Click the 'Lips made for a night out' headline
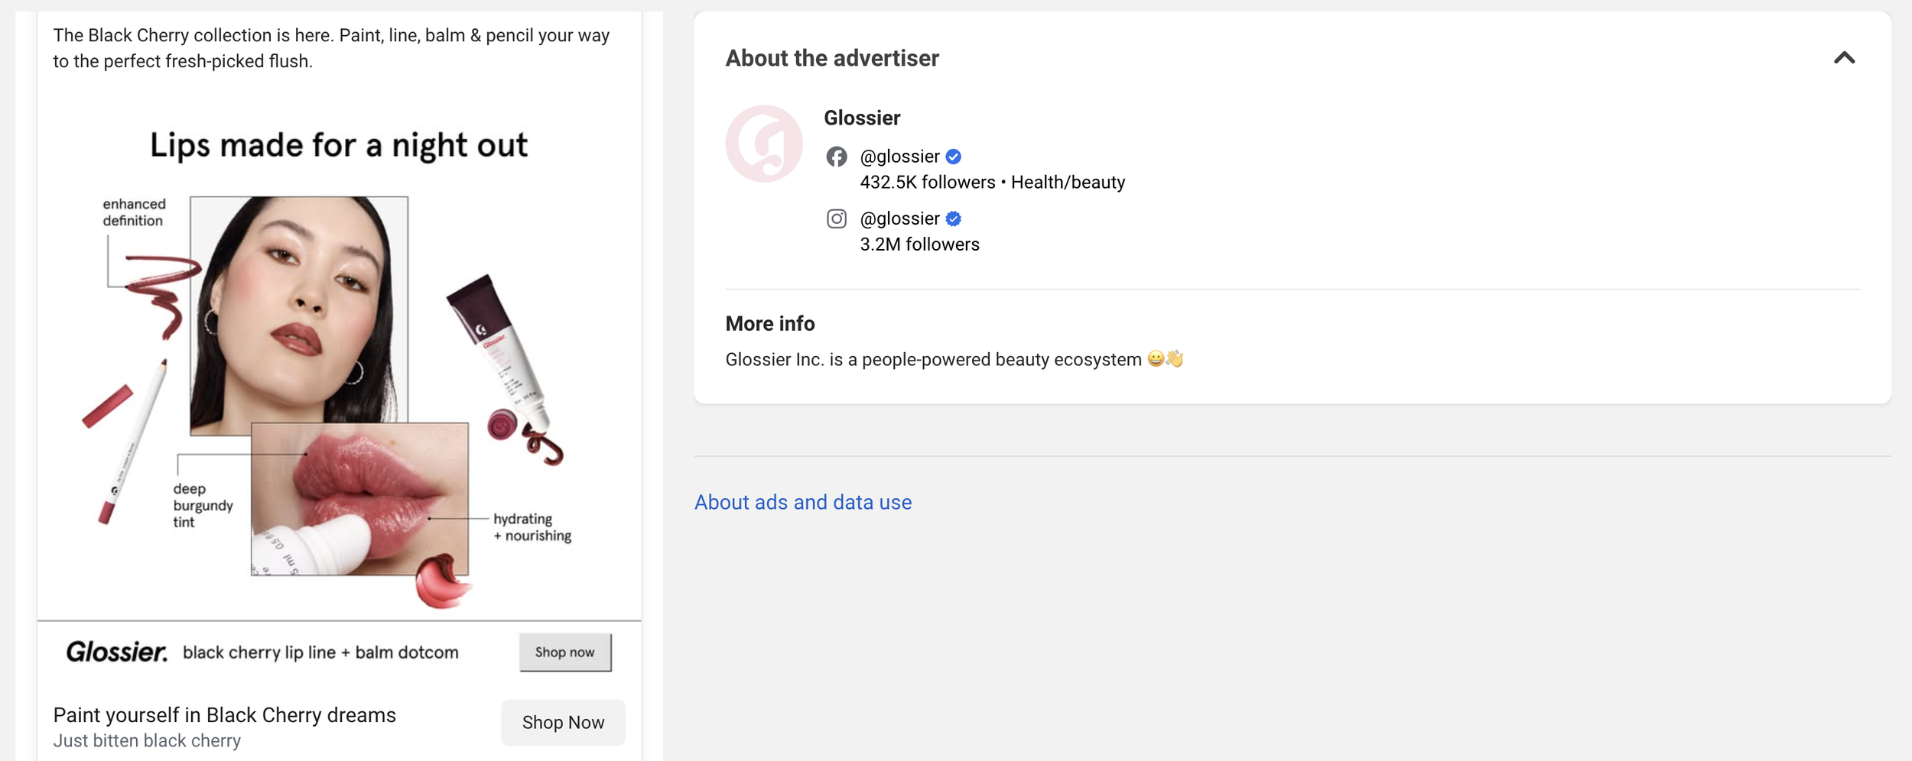This screenshot has height=761, width=1912. pos(339,145)
